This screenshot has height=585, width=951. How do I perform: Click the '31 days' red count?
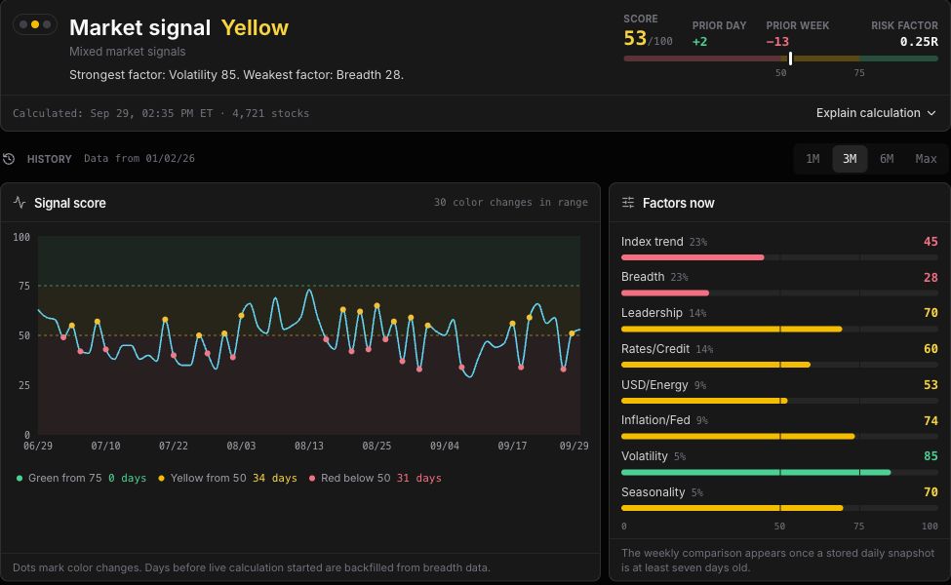(x=419, y=479)
